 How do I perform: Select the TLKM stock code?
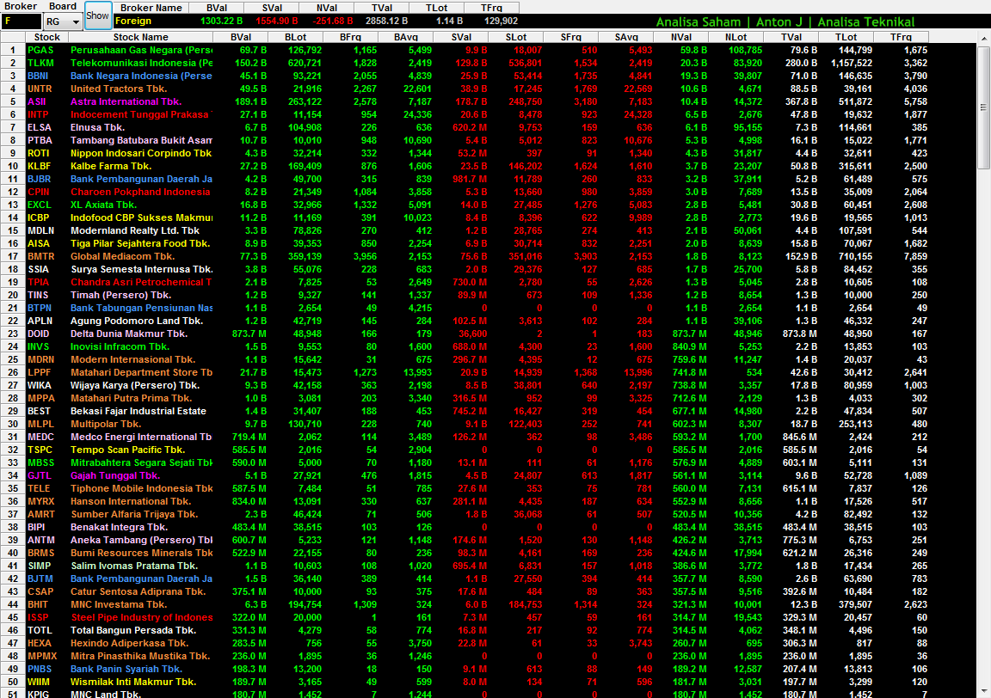pyautogui.click(x=40, y=63)
